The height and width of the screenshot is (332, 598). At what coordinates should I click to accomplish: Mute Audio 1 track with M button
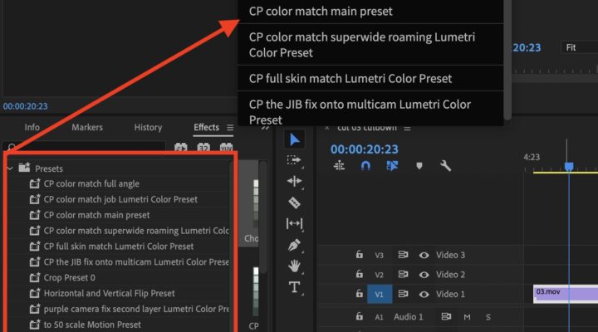click(467, 317)
